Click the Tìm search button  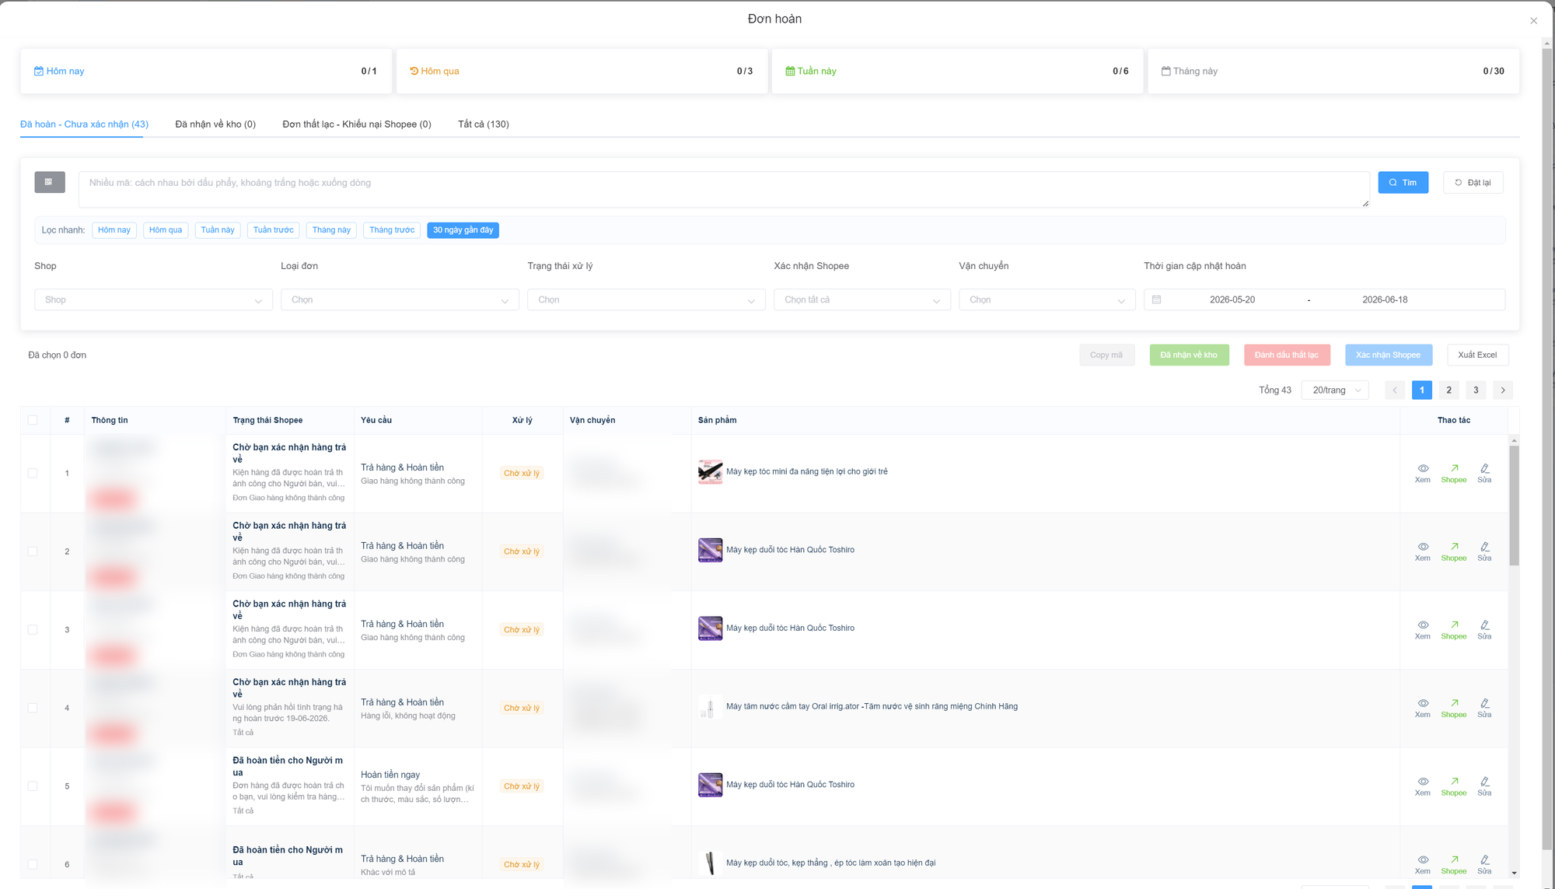tap(1403, 183)
